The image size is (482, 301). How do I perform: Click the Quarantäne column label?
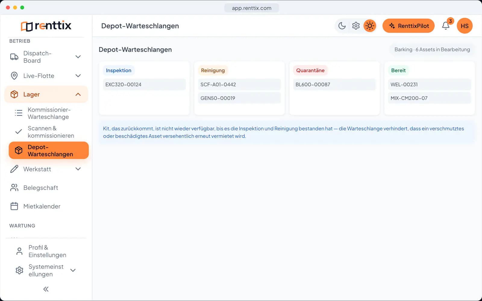(310, 70)
